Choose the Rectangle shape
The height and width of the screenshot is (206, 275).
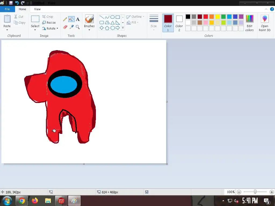pyautogui.click(x=118, y=17)
